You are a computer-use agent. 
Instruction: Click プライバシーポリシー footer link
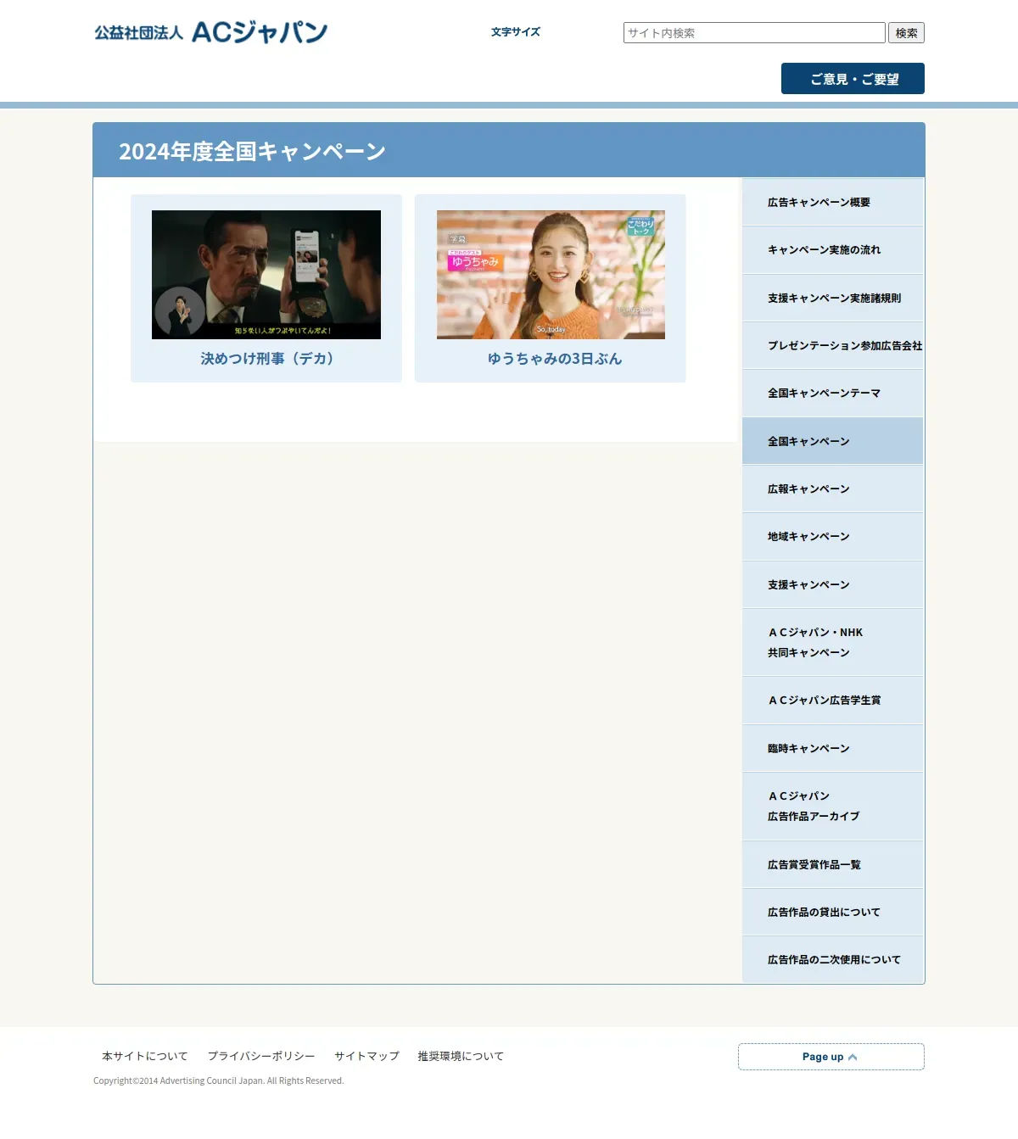[x=261, y=1056]
